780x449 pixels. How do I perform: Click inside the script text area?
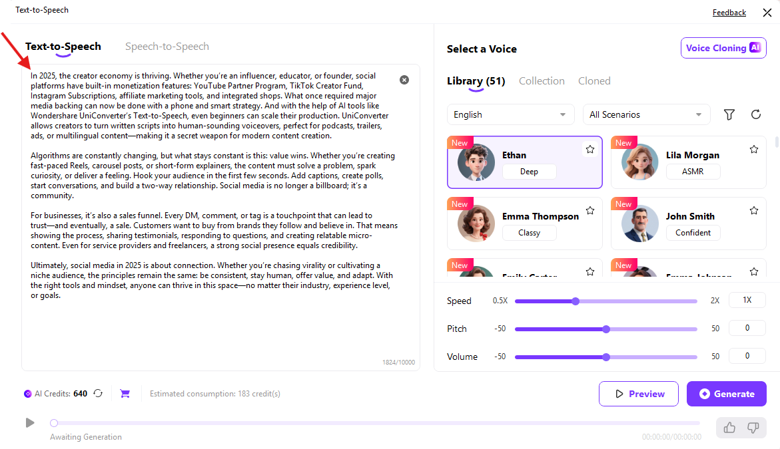pyautogui.click(x=220, y=218)
